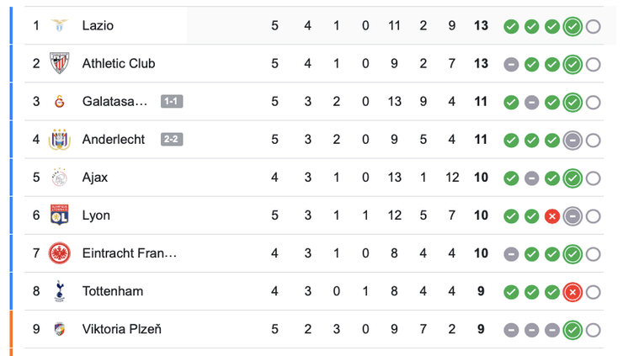Click Lazio's highlighted latest win icon
Image resolution: width=623 pixels, height=356 pixels.
pyautogui.click(x=572, y=27)
